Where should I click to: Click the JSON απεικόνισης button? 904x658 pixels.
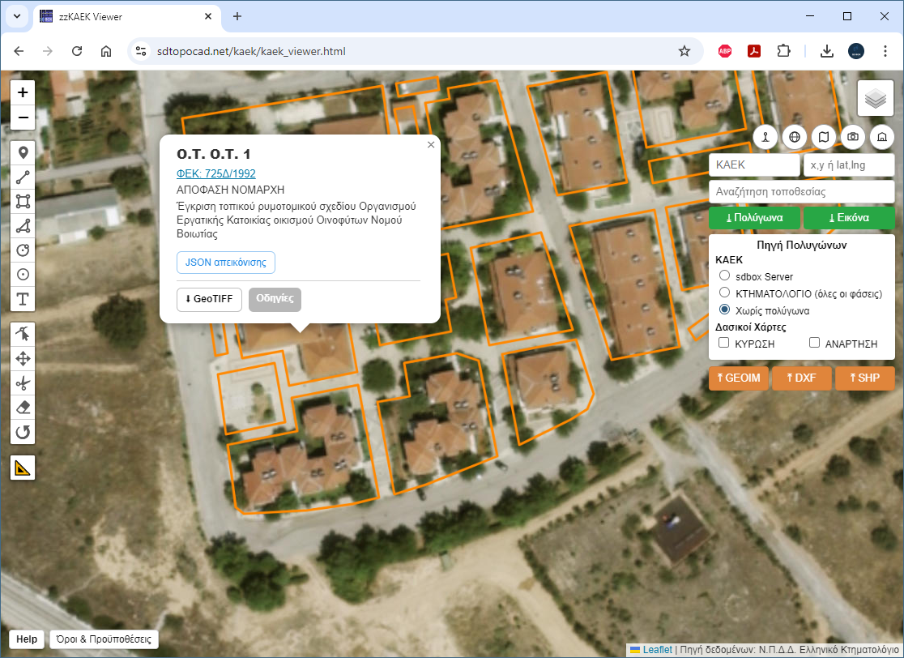226,263
